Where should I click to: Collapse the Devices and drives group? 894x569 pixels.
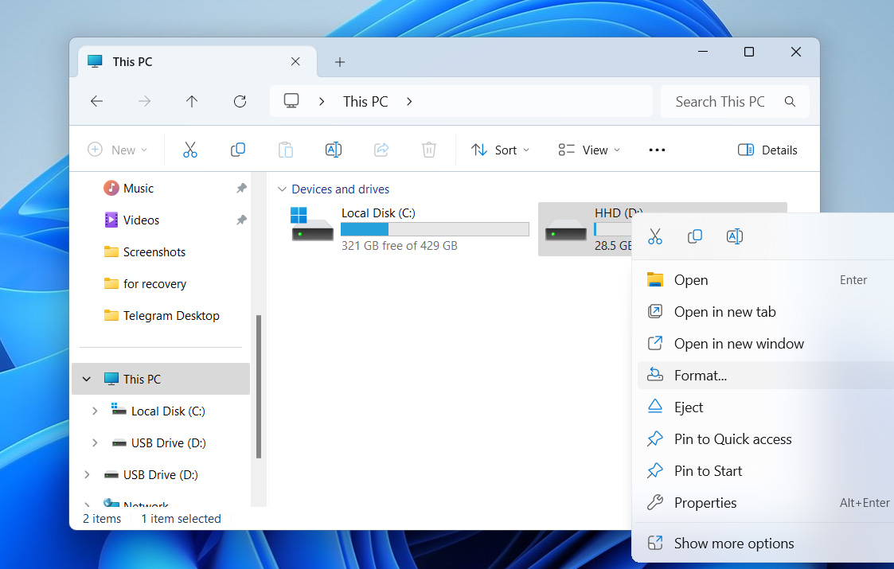(282, 189)
